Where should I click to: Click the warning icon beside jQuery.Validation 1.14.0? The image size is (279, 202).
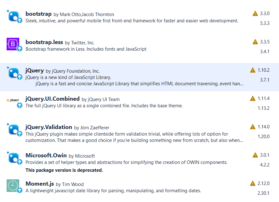(253, 127)
